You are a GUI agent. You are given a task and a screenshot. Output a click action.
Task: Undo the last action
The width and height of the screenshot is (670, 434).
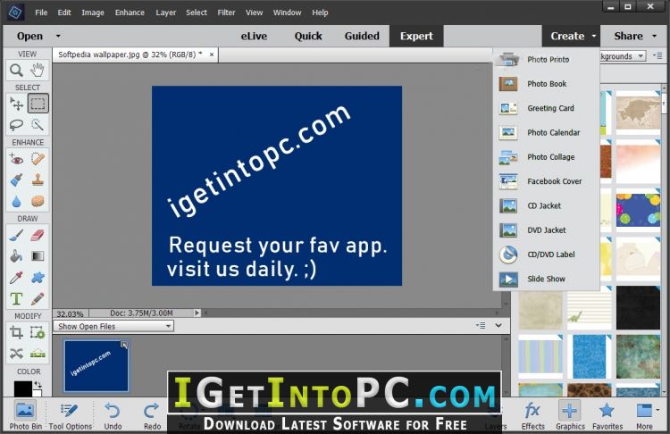point(113,415)
